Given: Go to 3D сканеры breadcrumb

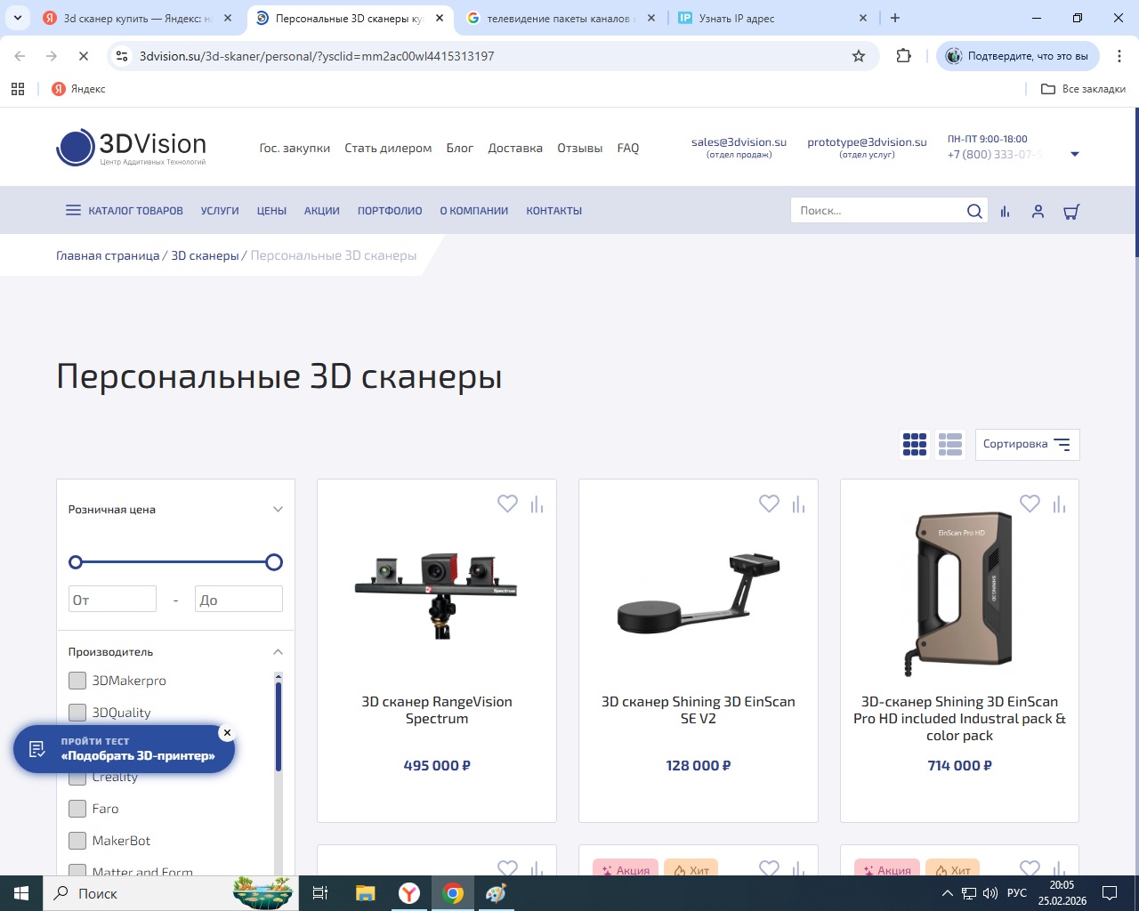Looking at the screenshot, I should [205, 256].
